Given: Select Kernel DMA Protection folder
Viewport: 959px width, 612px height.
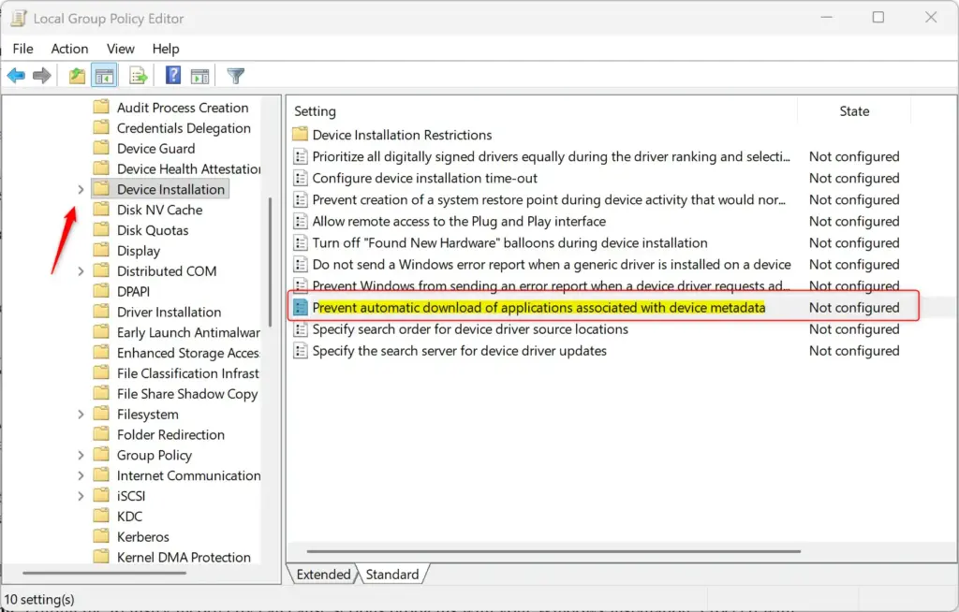Looking at the screenshot, I should pos(184,557).
